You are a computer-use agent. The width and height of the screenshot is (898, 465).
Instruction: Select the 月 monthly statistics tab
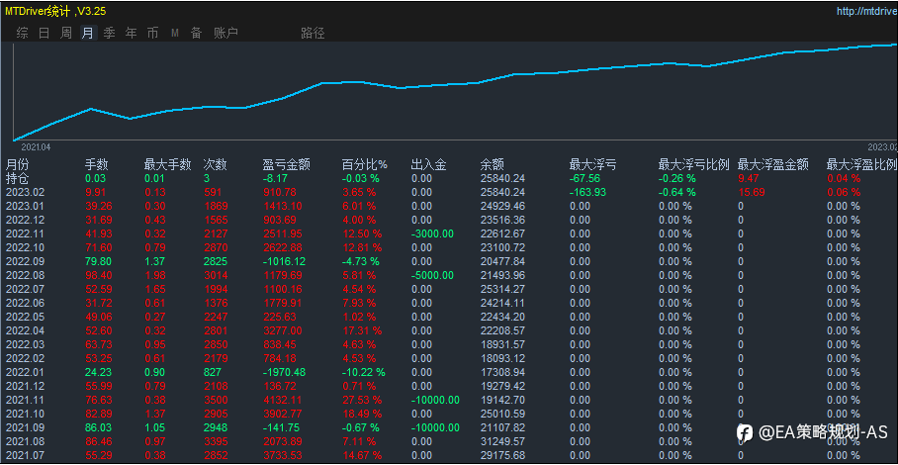point(88,34)
